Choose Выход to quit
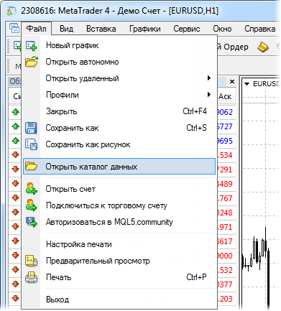 [119, 300]
